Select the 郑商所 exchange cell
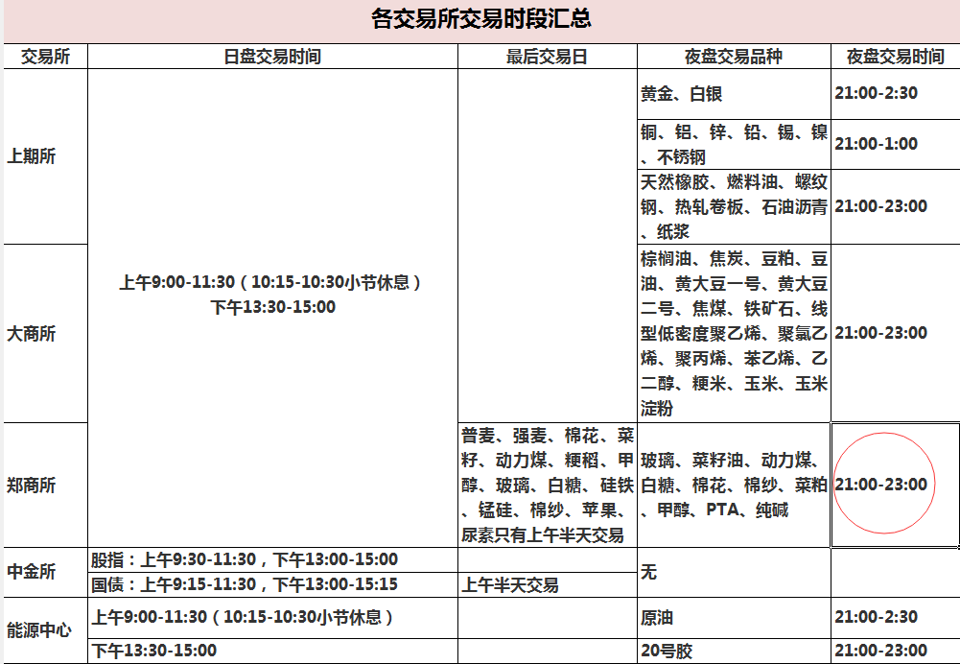 [x=46, y=486]
